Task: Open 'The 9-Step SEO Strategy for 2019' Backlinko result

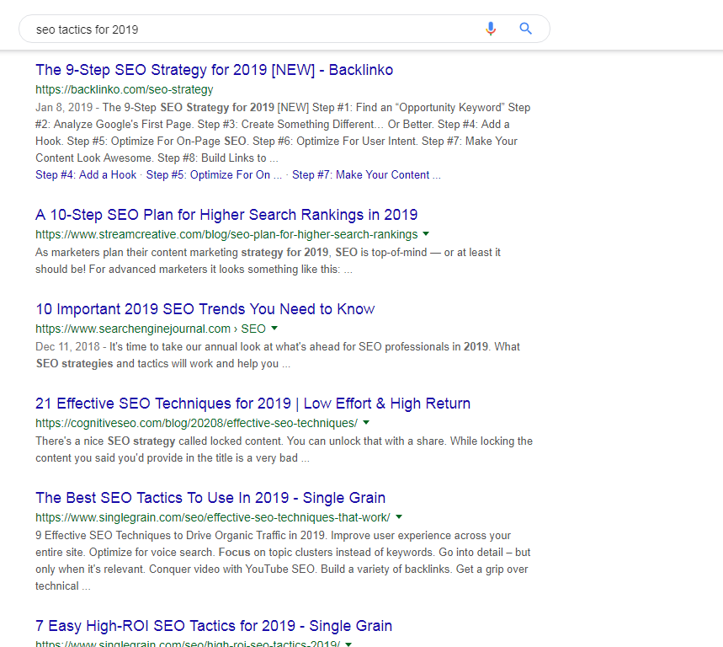Action: tap(215, 70)
